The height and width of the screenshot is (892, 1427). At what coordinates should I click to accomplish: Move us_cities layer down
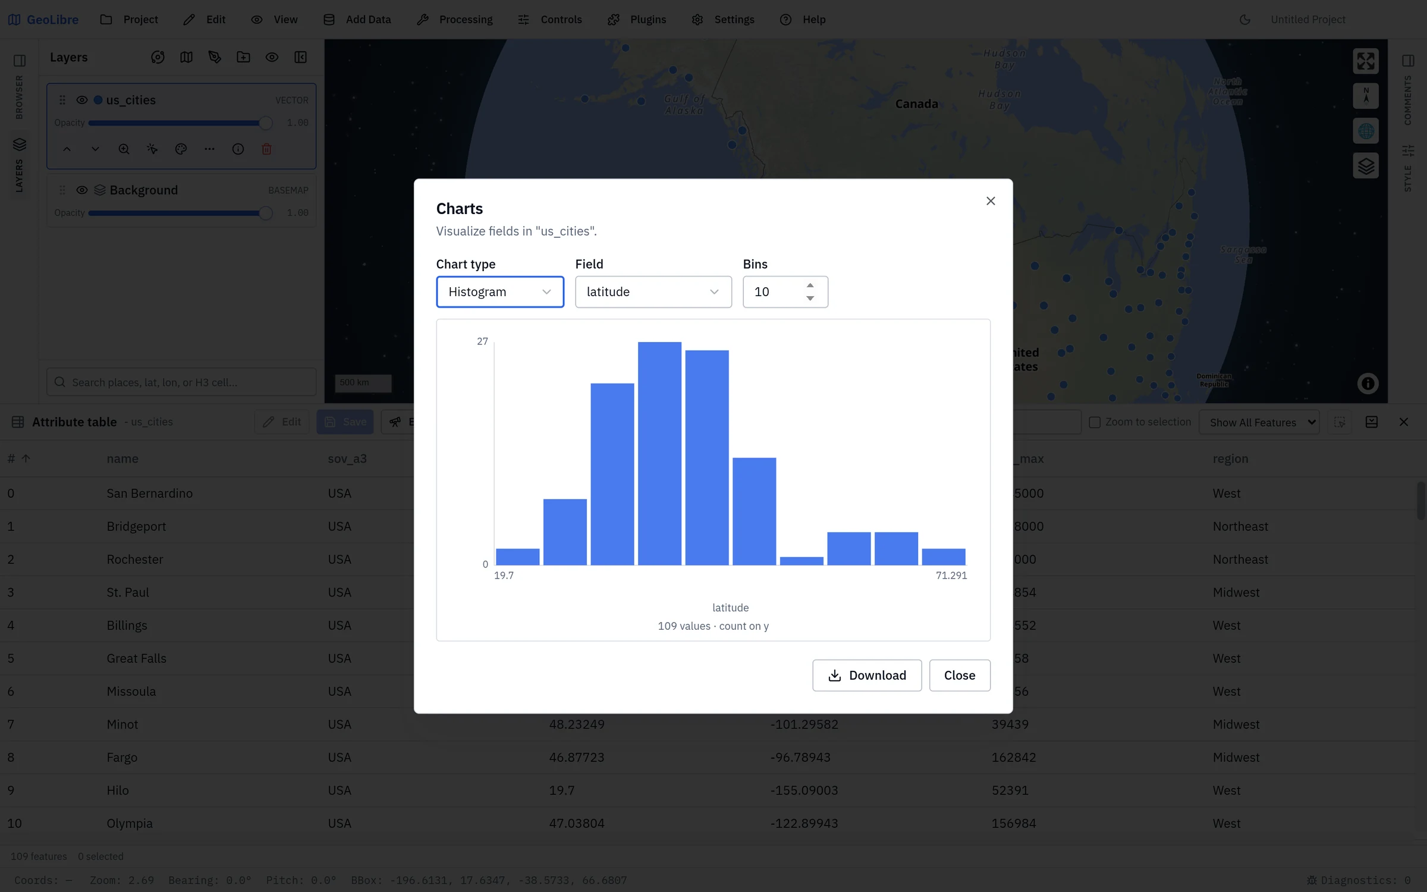tap(95, 149)
